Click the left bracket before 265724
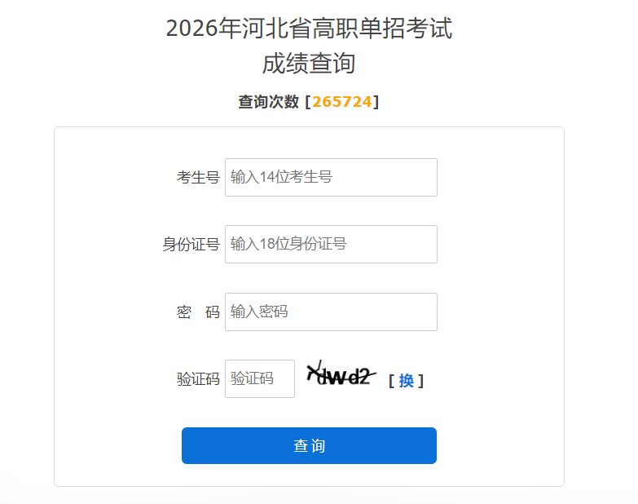Screen dimensions: 638x504 point(307,102)
